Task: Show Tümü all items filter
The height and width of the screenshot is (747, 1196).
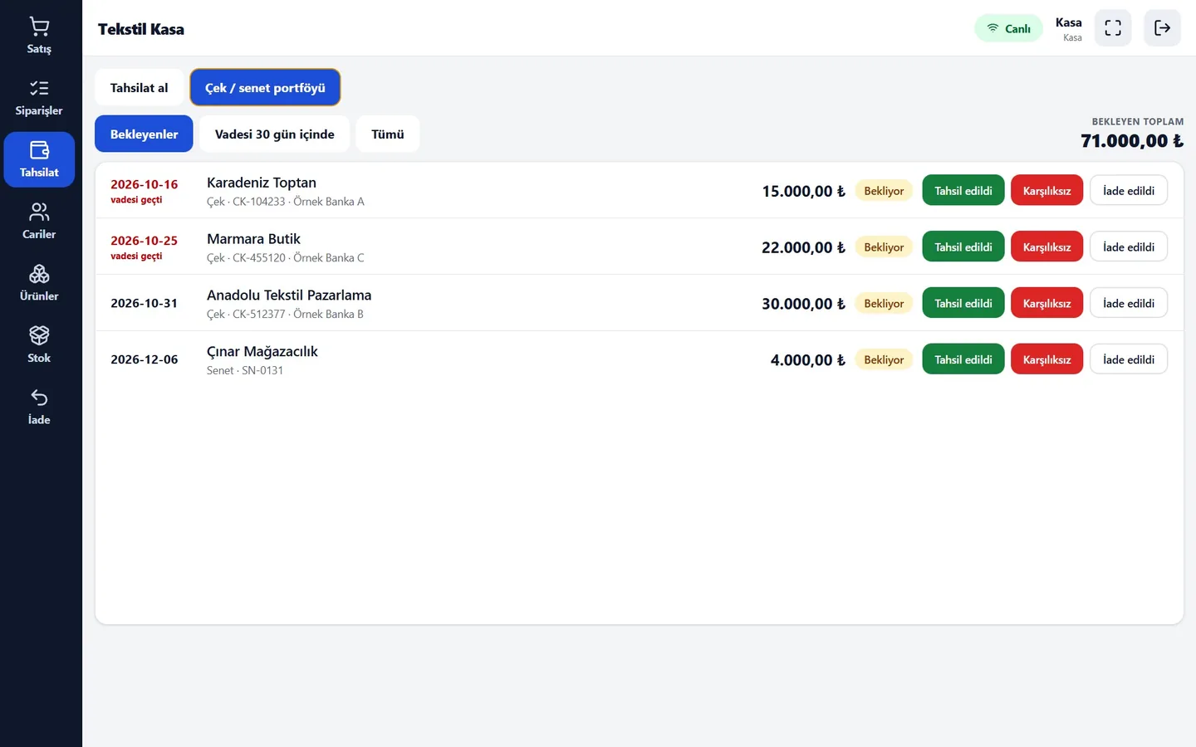Action: (x=388, y=134)
